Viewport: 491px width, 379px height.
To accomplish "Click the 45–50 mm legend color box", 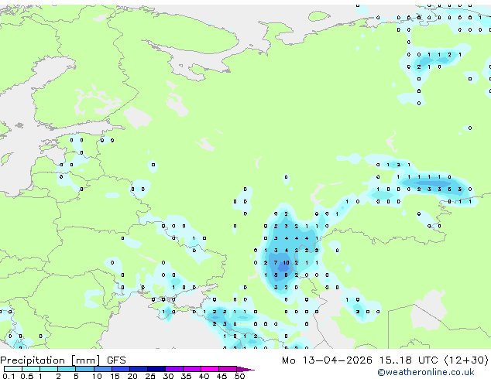I will (x=228, y=369).
